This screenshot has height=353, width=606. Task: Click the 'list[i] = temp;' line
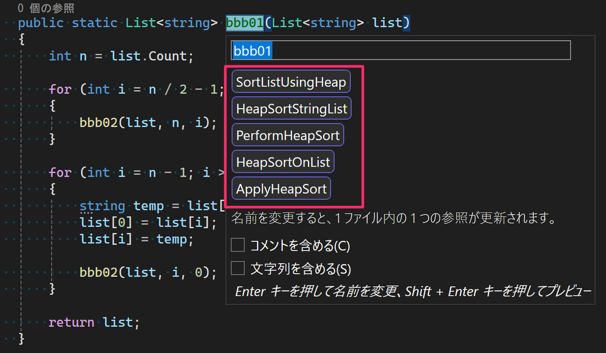tap(136, 239)
